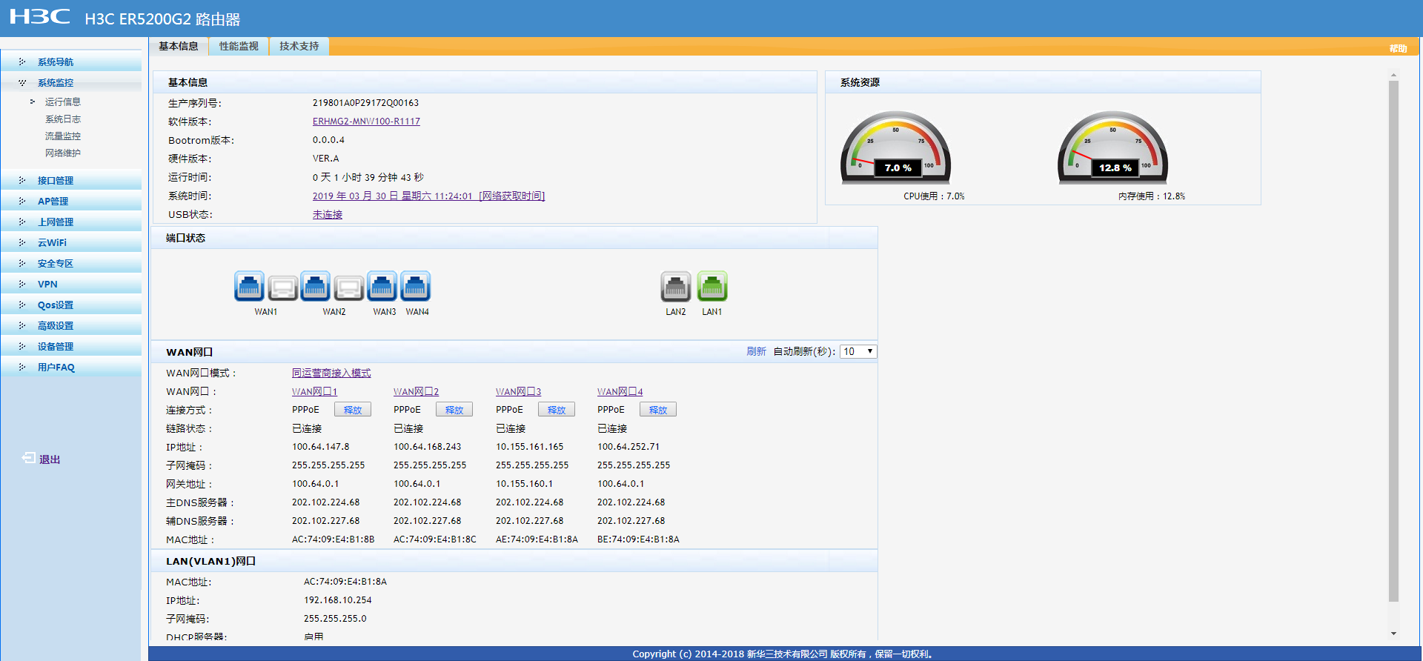
Task: Switch to the 基本信息 tab
Action: [x=179, y=46]
